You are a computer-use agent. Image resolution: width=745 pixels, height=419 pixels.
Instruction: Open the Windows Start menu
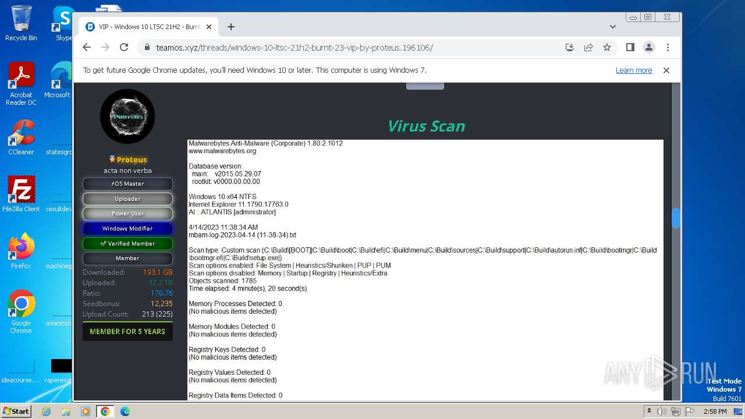16,411
